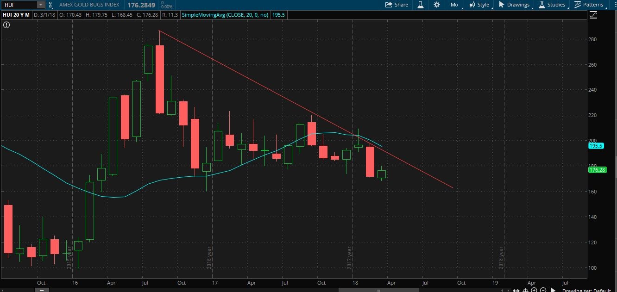Click the flask icon next to Share
617x292 pixels.
(421, 5)
